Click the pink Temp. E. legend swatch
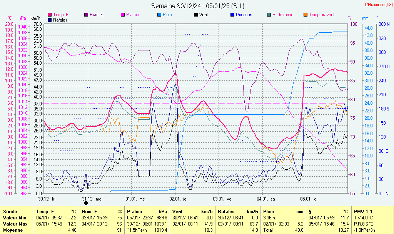The height and width of the screenshot is (234, 394). pos(50,15)
